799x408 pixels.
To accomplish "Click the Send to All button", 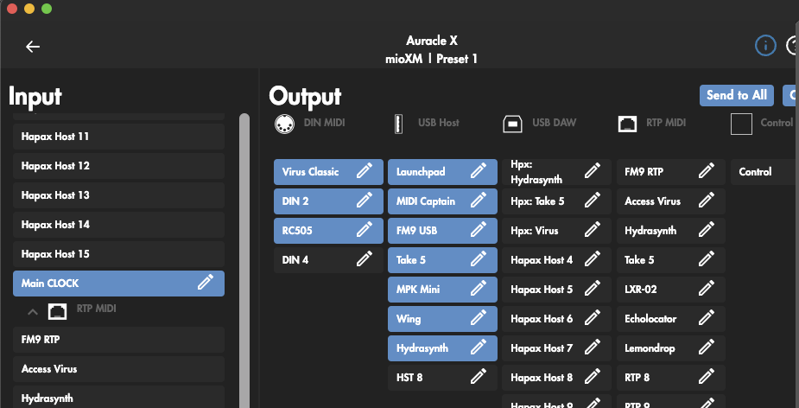I will (x=736, y=95).
